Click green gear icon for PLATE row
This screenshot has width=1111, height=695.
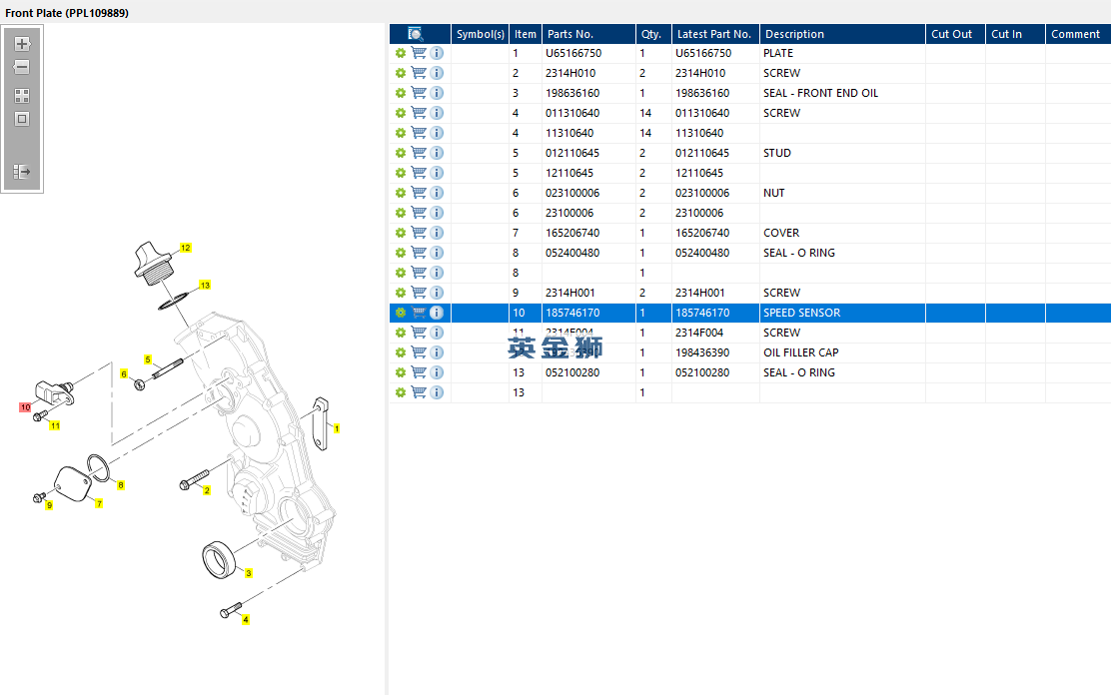[401, 53]
